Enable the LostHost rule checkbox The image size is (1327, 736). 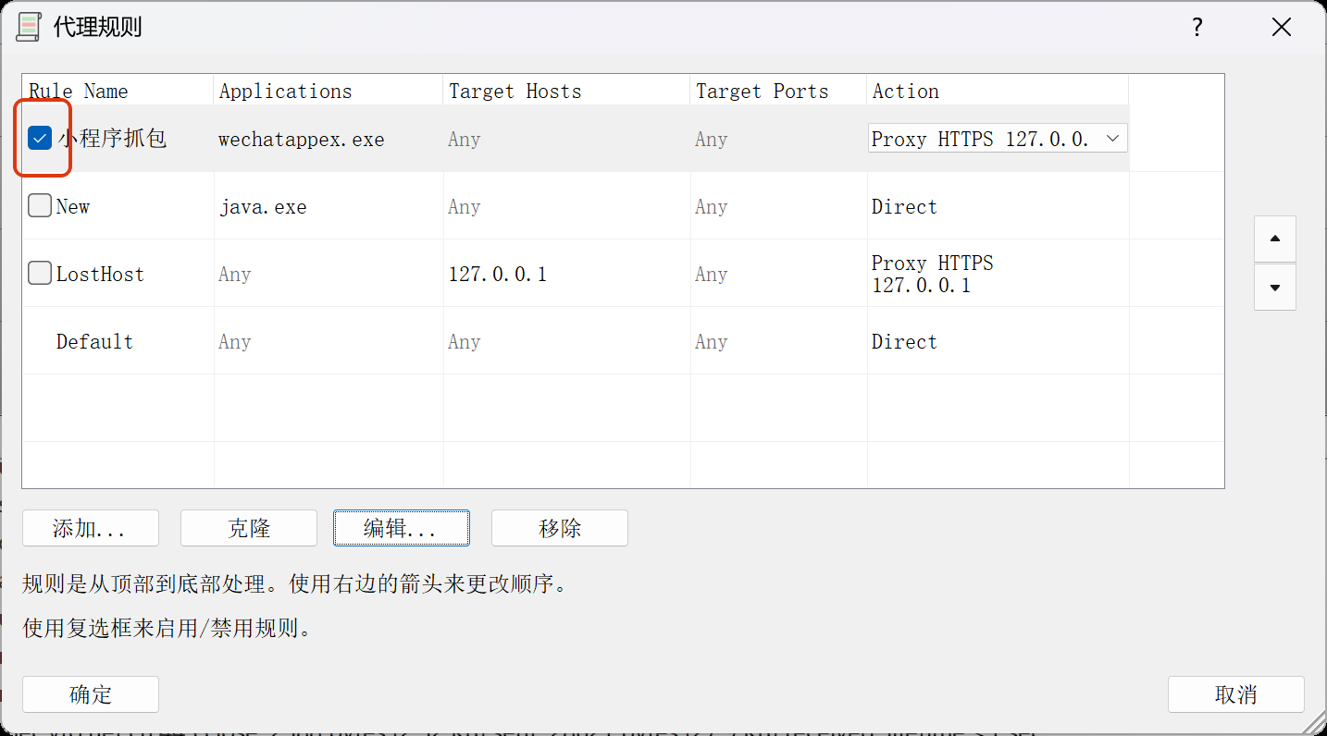40,274
